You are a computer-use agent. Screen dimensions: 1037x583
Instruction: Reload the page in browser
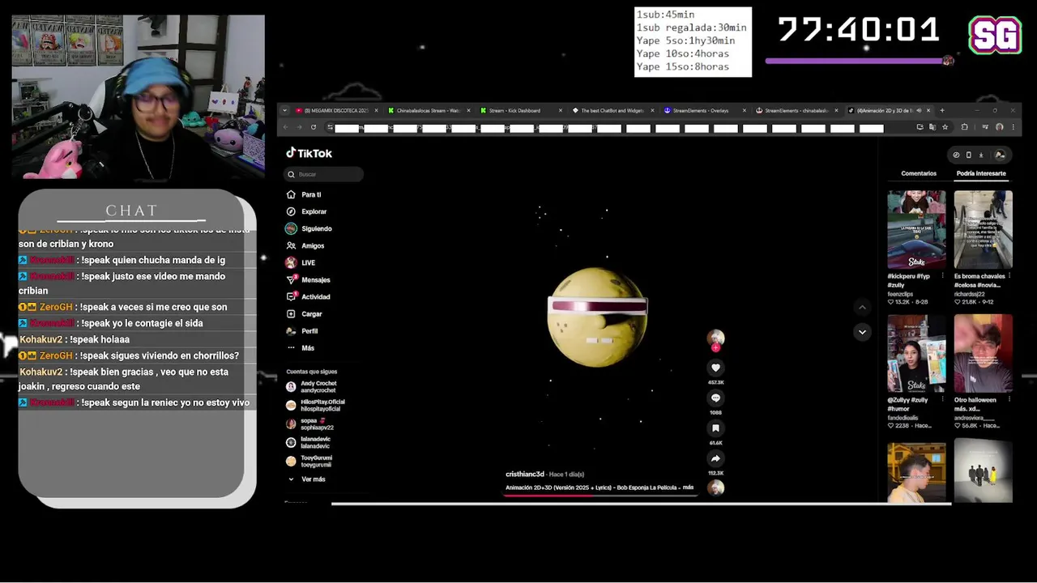(x=313, y=127)
